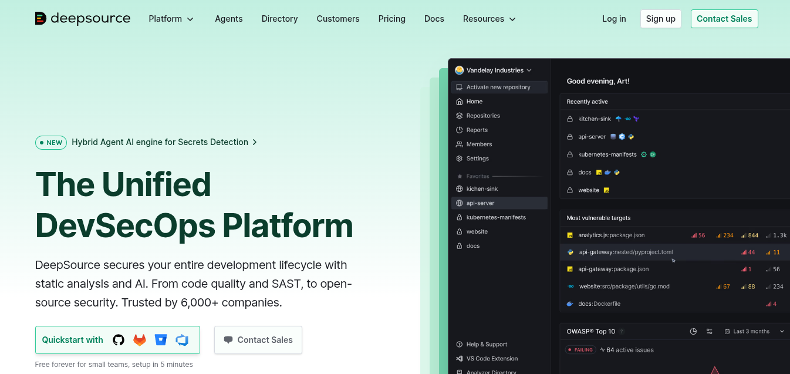The width and height of the screenshot is (790, 374).
Task: Click the Repositories stack icon
Action: click(x=460, y=116)
